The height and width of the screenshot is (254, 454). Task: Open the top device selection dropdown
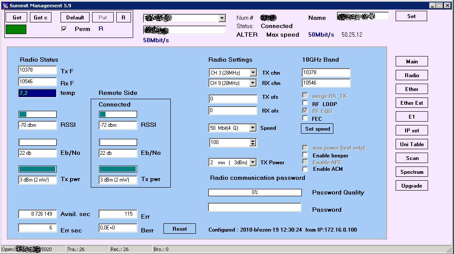point(222,18)
